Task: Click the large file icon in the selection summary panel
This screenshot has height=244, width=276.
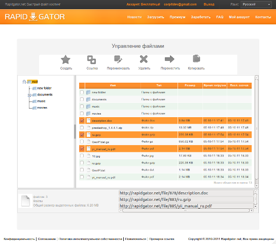Action: [25, 201]
